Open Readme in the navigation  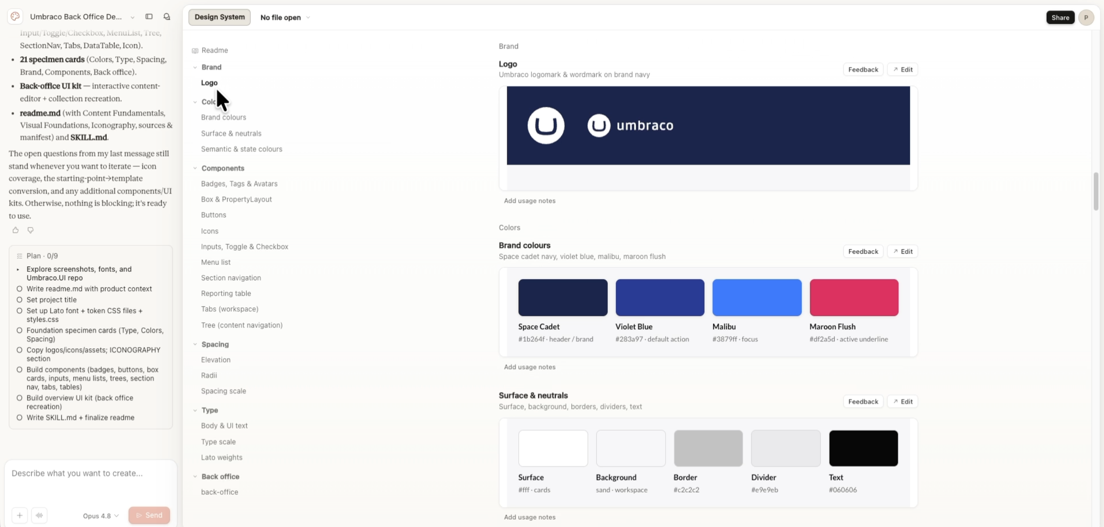pyautogui.click(x=215, y=50)
